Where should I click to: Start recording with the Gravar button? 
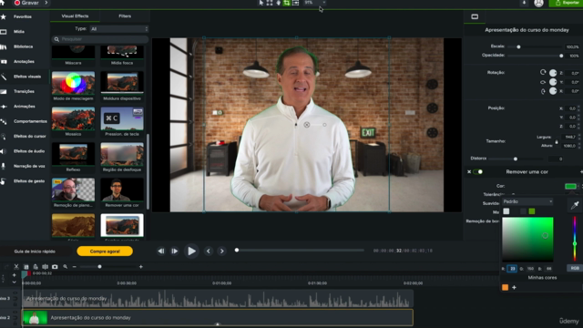26,3
